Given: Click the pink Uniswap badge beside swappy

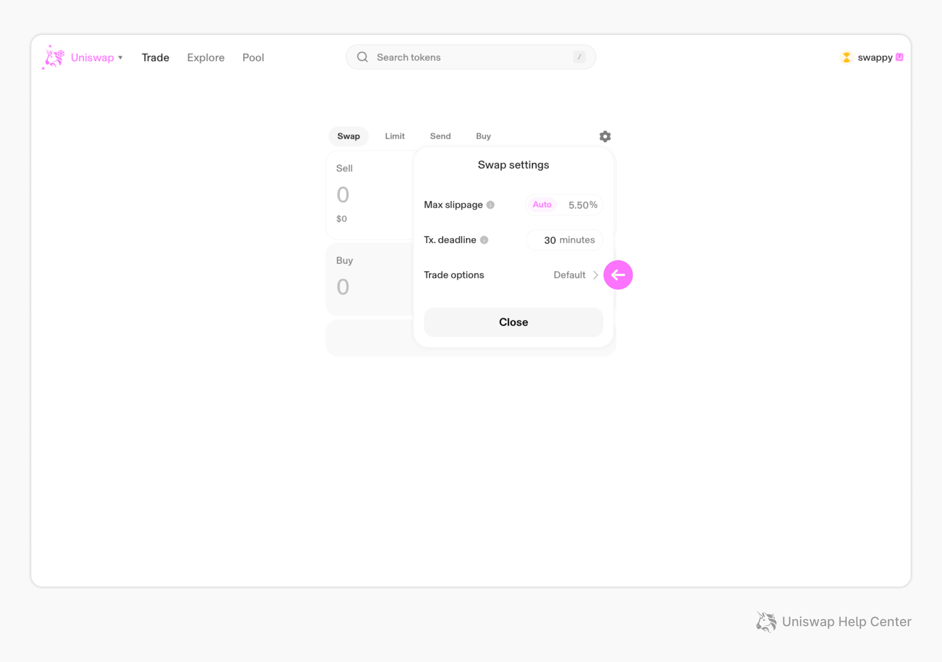Looking at the screenshot, I should pyautogui.click(x=900, y=57).
